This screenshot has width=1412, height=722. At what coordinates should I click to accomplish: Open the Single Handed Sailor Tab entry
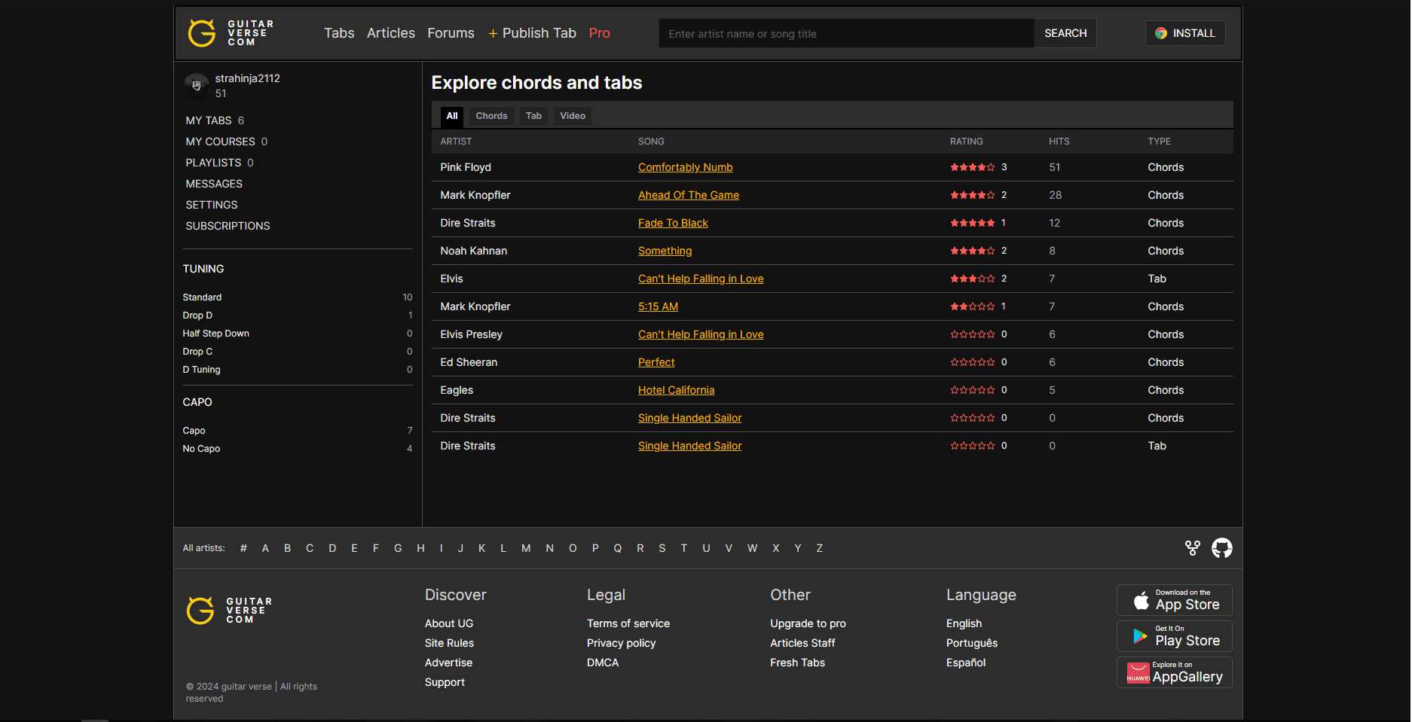[689, 446]
